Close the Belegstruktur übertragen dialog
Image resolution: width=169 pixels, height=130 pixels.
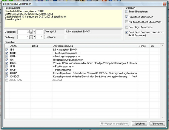click(x=165, y=4)
